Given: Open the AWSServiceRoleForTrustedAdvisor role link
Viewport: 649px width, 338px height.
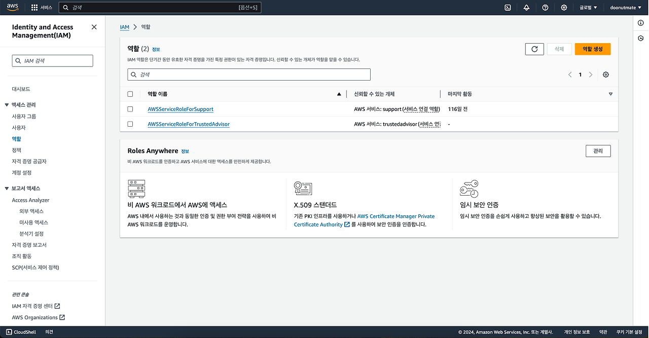Looking at the screenshot, I should coord(189,124).
